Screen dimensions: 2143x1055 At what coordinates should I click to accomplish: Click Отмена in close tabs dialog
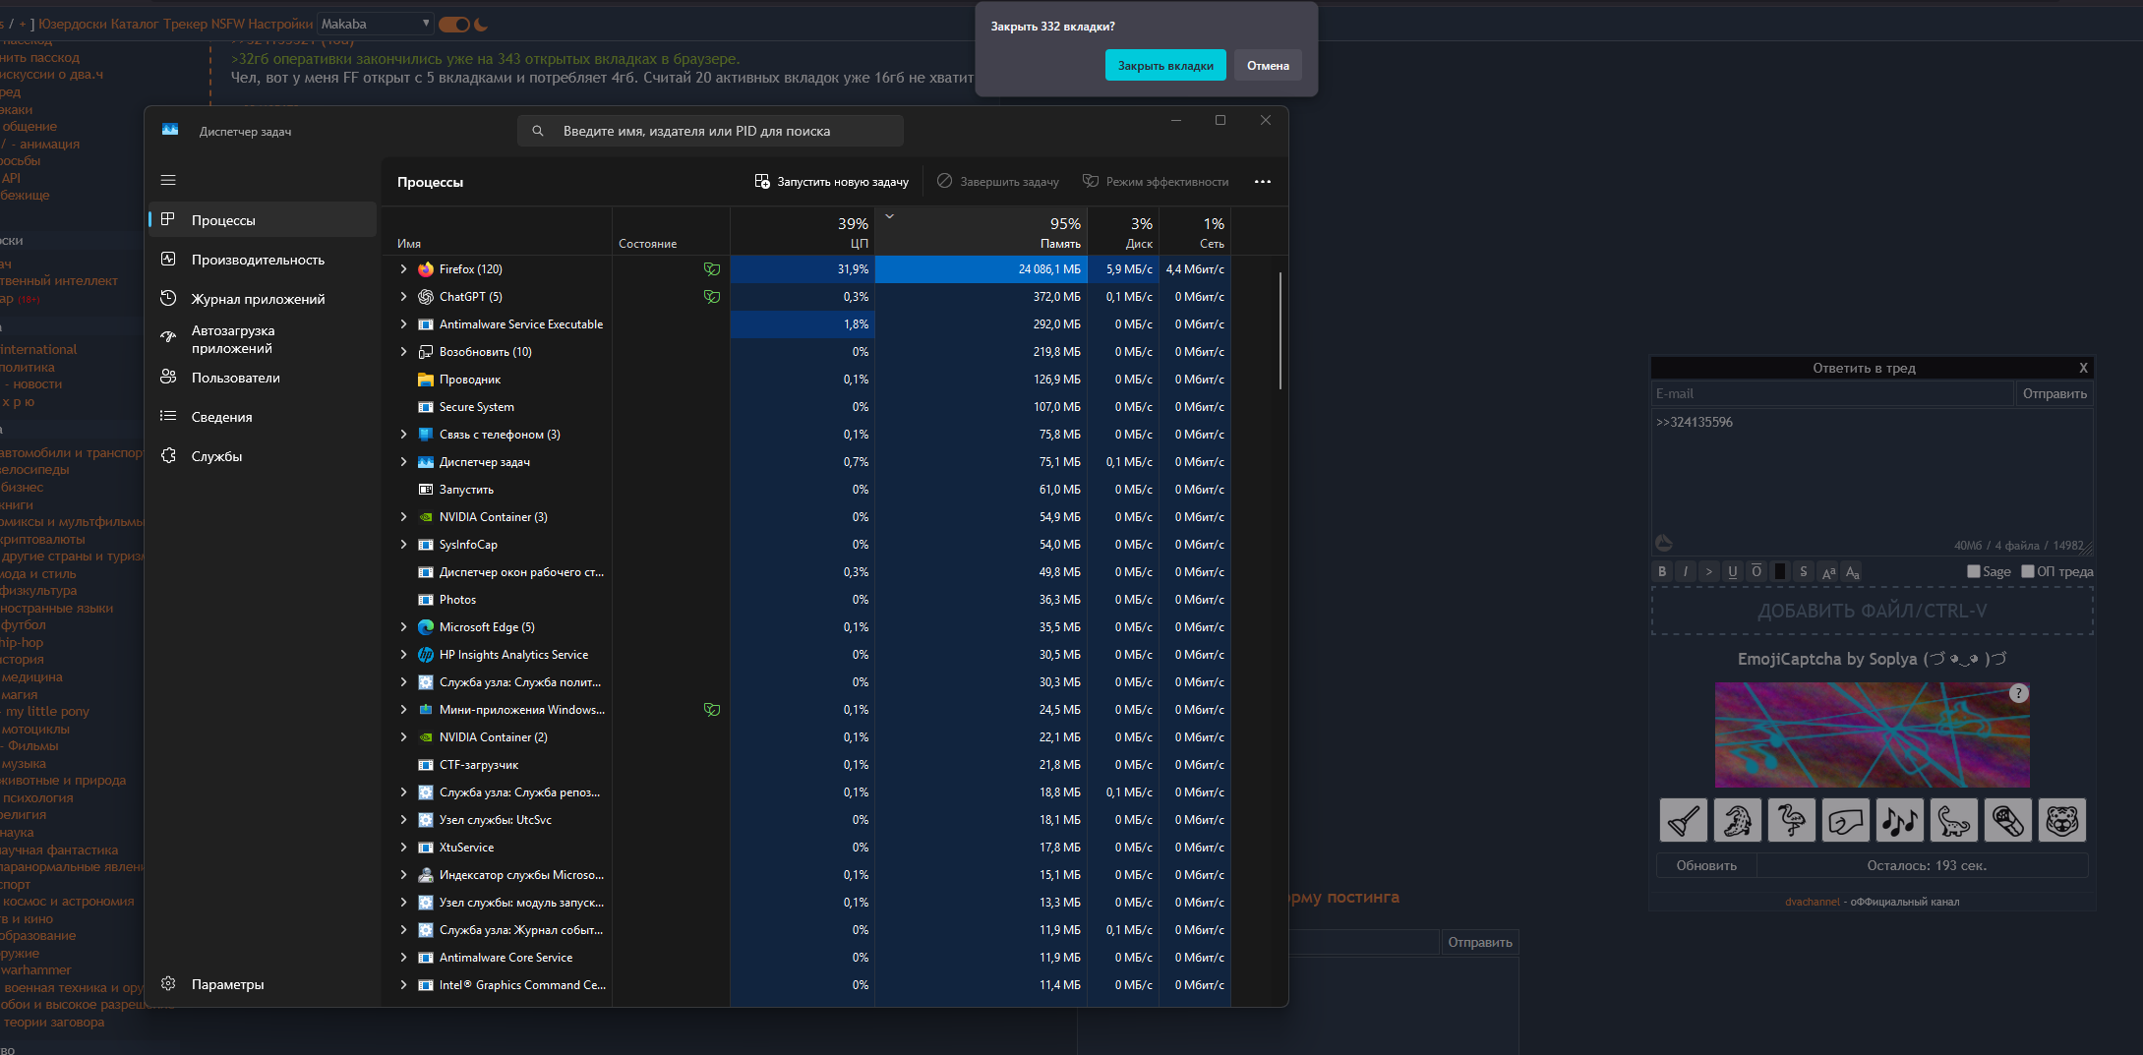click(x=1268, y=66)
